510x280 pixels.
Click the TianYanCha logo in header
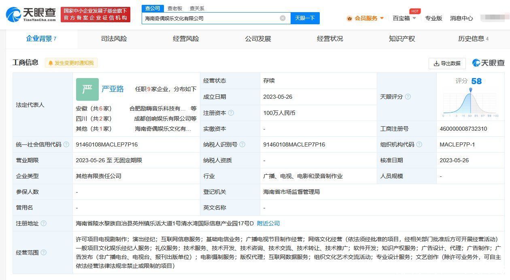[31, 15]
